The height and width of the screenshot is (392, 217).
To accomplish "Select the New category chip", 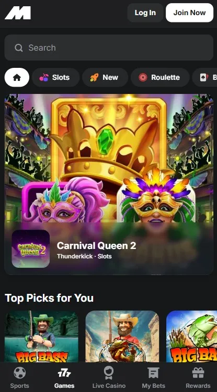I will click(105, 77).
